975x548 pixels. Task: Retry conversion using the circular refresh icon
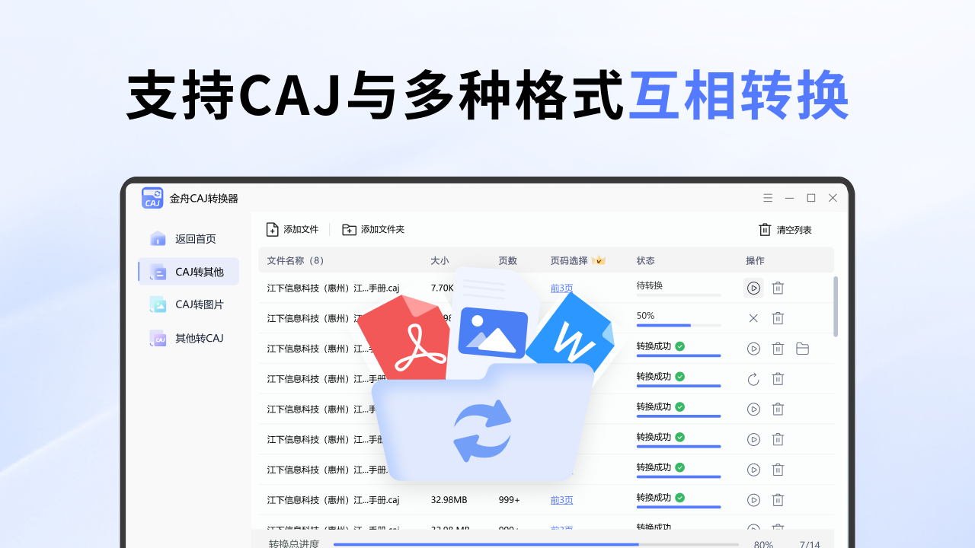[753, 378]
